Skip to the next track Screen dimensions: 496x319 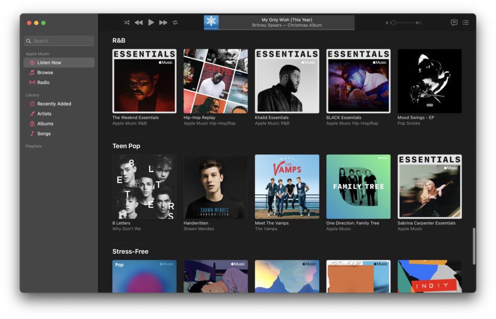click(x=163, y=23)
